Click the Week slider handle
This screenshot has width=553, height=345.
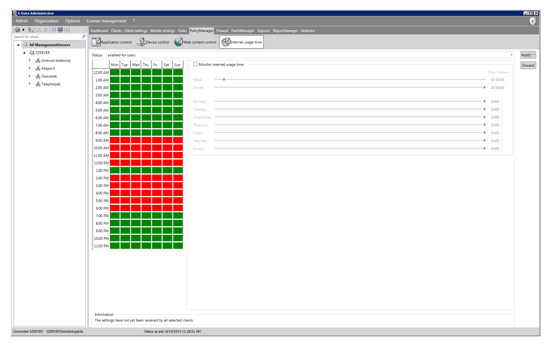[x=224, y=79]
